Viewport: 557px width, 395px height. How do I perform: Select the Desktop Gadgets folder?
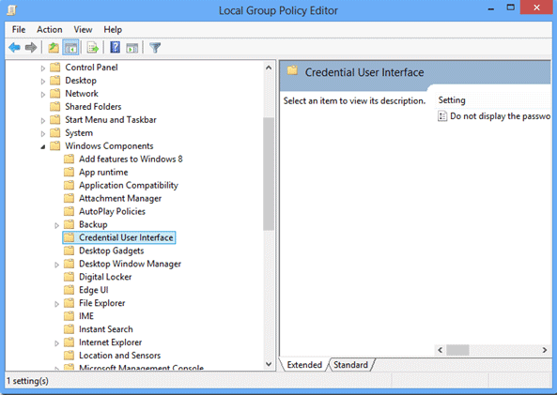click(x=111, y=251)
